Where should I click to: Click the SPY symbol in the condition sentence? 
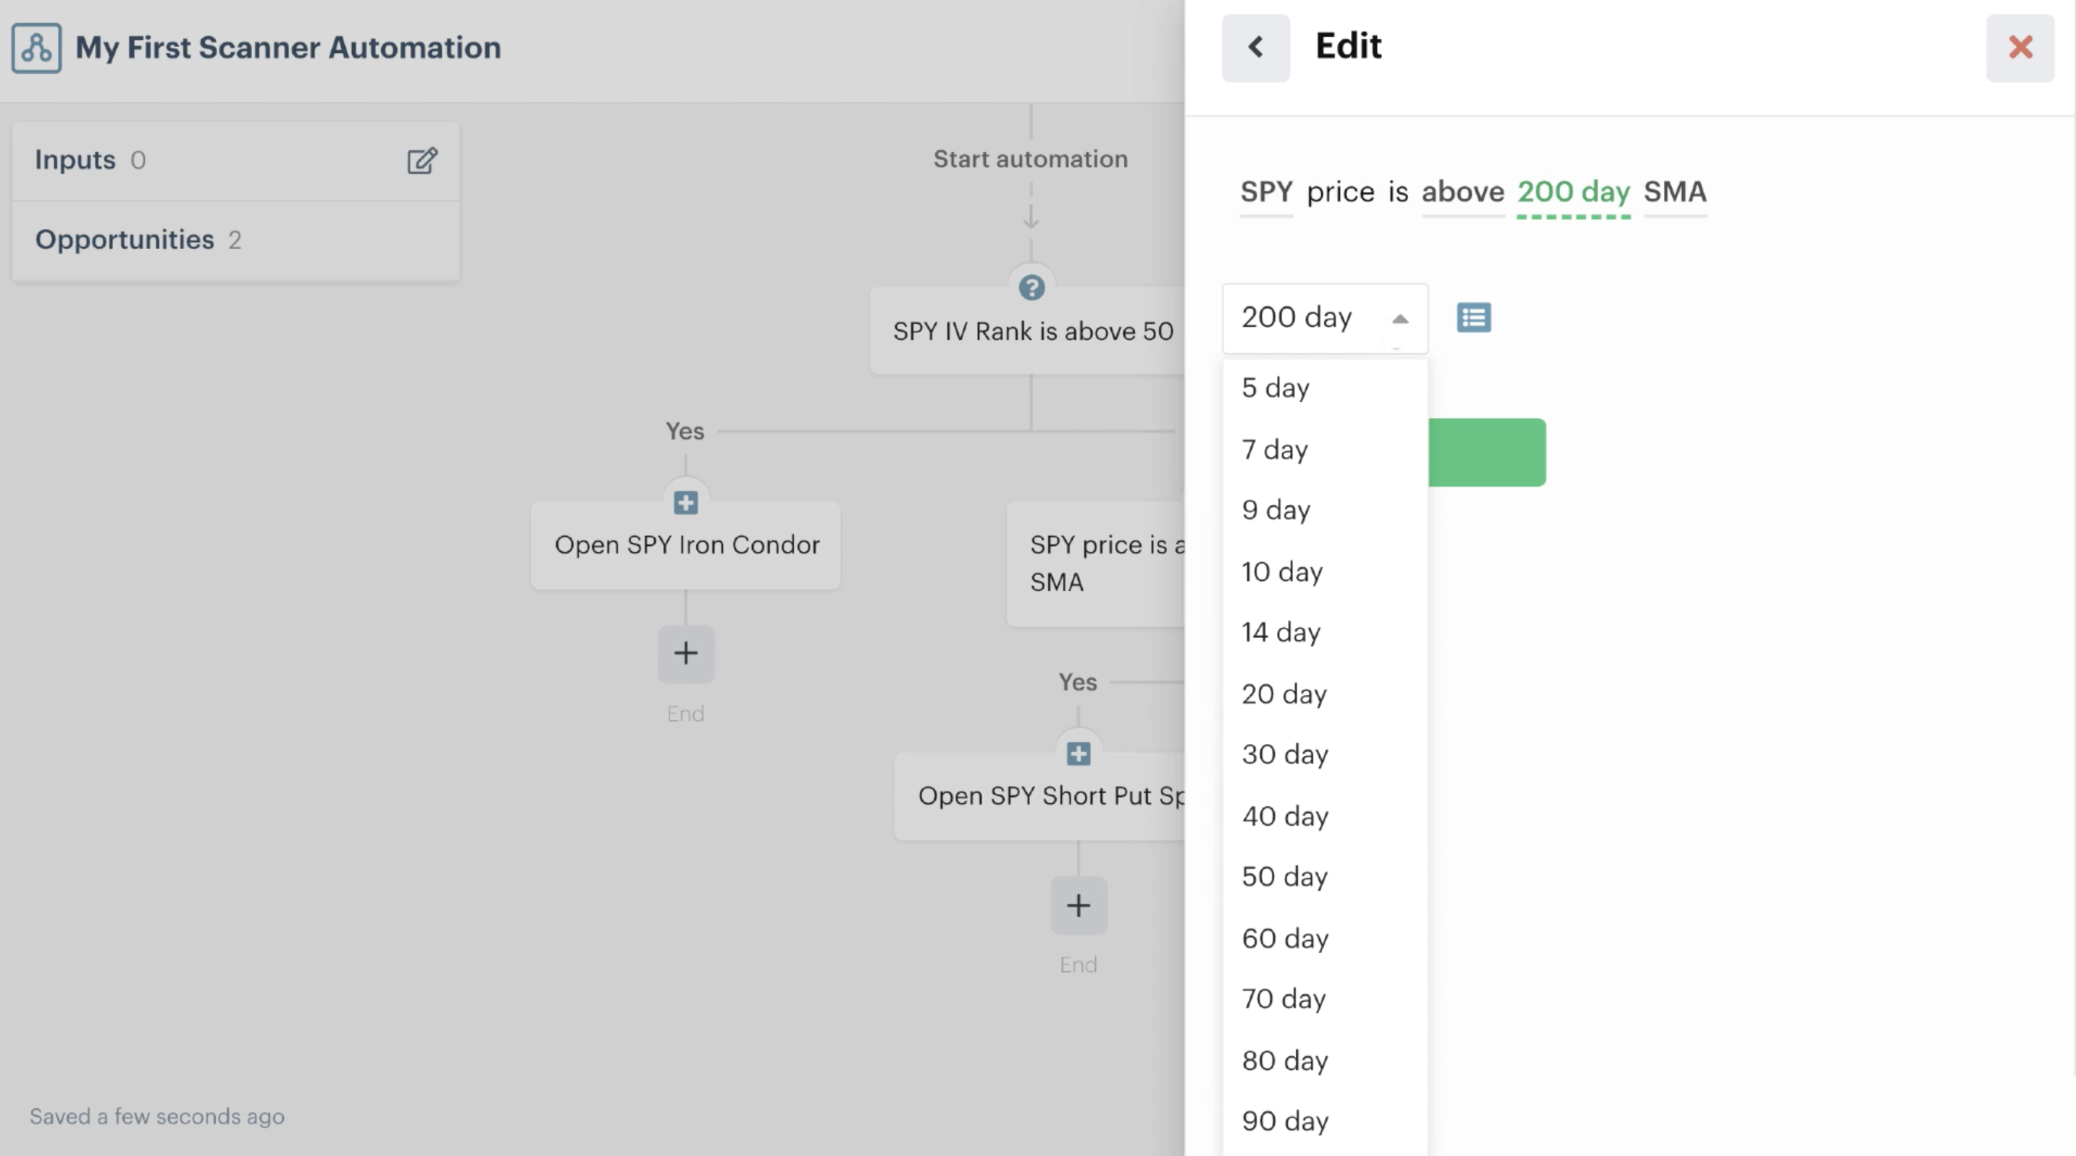1266,193
